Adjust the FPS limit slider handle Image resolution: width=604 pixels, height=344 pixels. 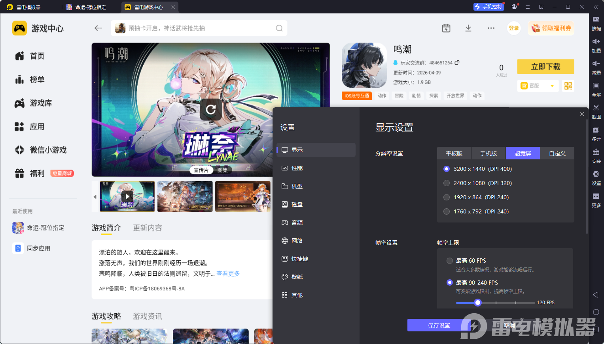tap(478, 303)
